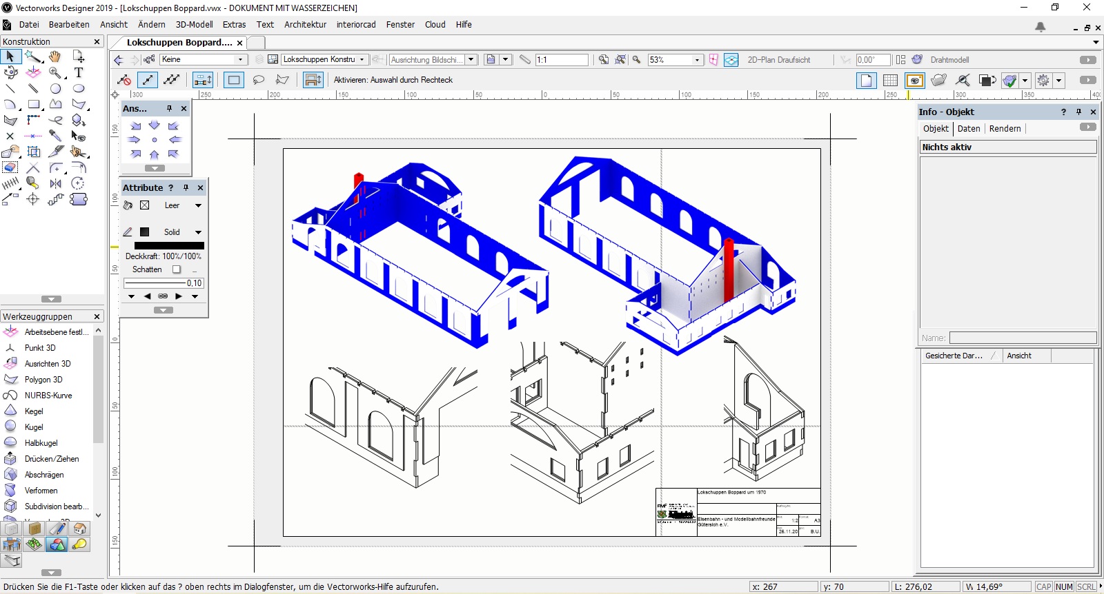Activate the Text tool (T icon)
The image size is (1104, 594).
coord(79,72)
